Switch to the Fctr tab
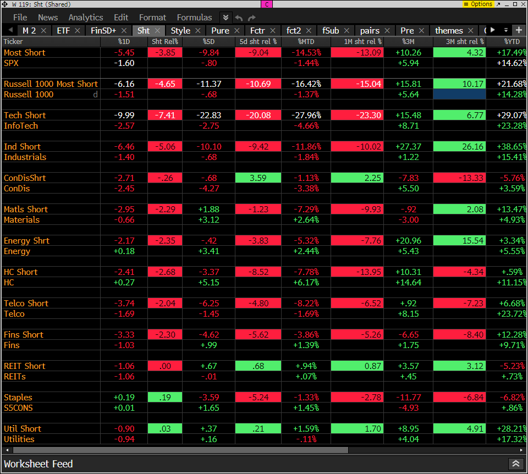This screenshot has width=528, height=474. [257, 31]
